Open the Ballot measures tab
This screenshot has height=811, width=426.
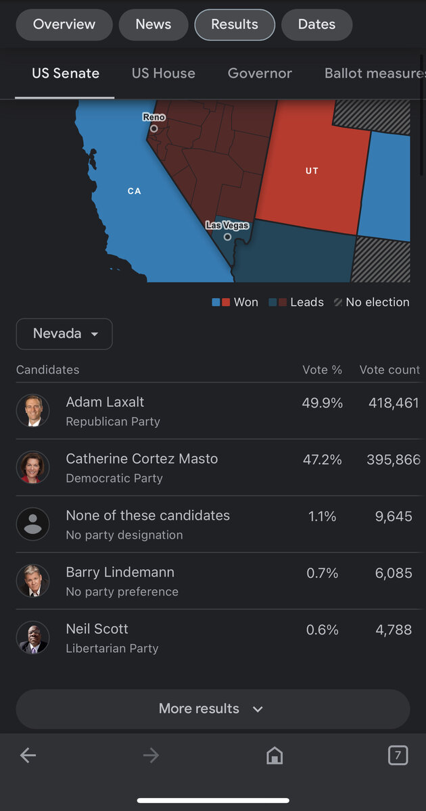[374, 74]
